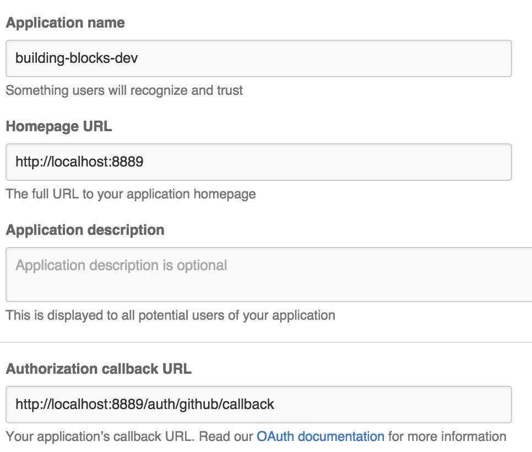
Task: Click "The full URL to your application homepage" hint
Action: click(x=131, y=194)
